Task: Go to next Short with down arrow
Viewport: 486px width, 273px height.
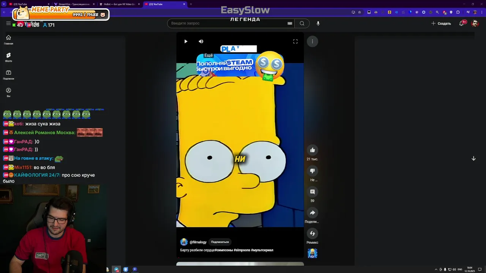Action: [x=473, y=158]
